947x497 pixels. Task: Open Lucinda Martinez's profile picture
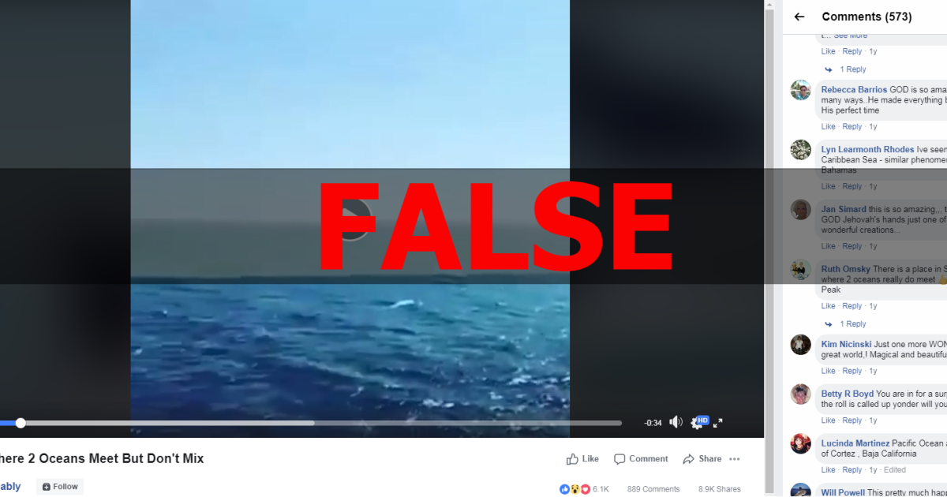click(x=801, y=443)
